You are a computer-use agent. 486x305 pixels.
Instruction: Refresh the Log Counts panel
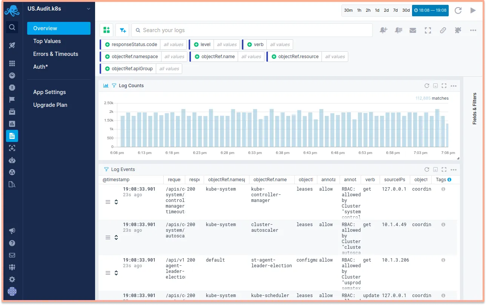point(427,86)
